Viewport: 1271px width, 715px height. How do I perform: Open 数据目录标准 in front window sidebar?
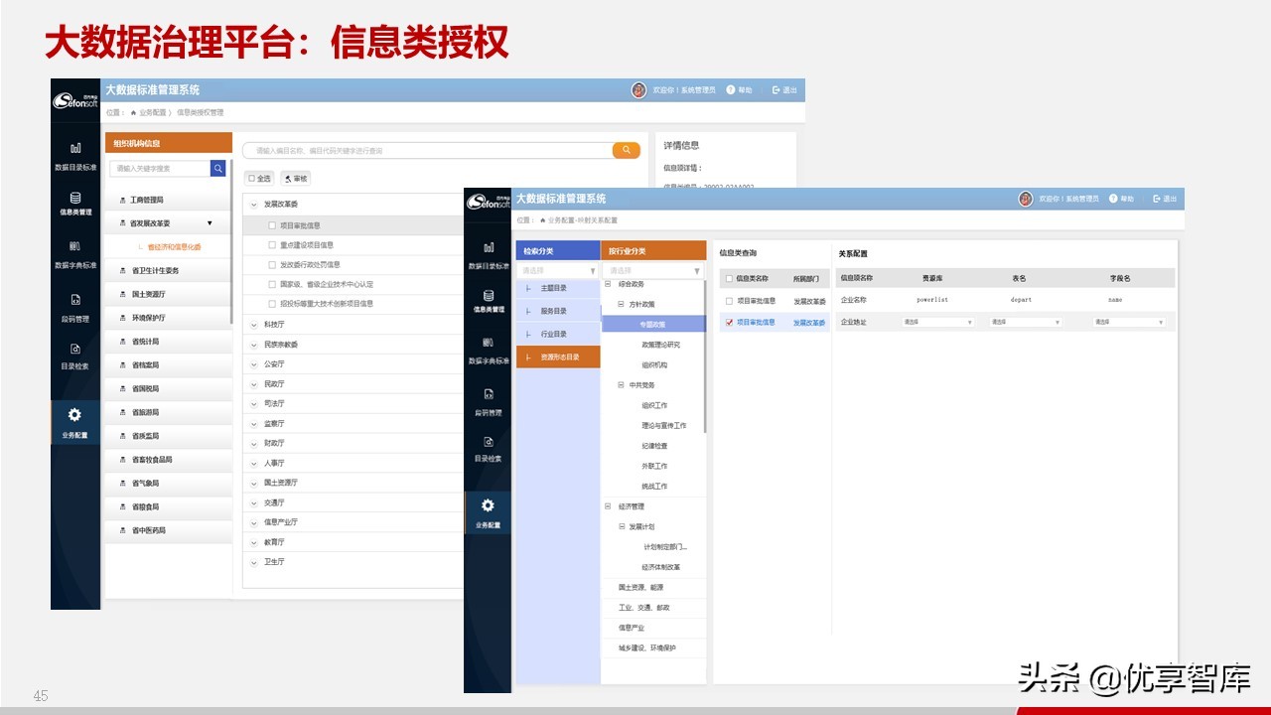(x=489, y=256)
